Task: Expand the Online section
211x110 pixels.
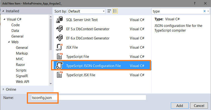Action: (x=3, y=89)
